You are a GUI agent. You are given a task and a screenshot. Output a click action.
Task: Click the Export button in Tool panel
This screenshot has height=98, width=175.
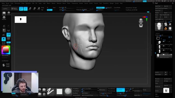168,13
